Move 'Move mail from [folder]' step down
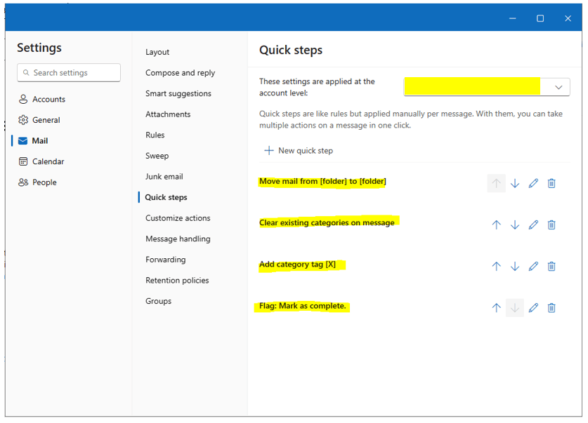 (515, 183)
